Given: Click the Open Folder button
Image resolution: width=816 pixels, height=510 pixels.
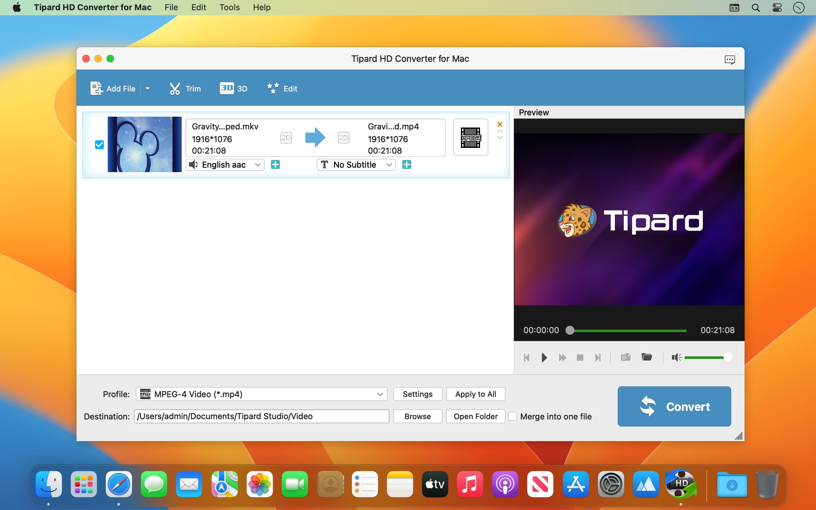Looking at the screenshot, I should coord(476,416).
